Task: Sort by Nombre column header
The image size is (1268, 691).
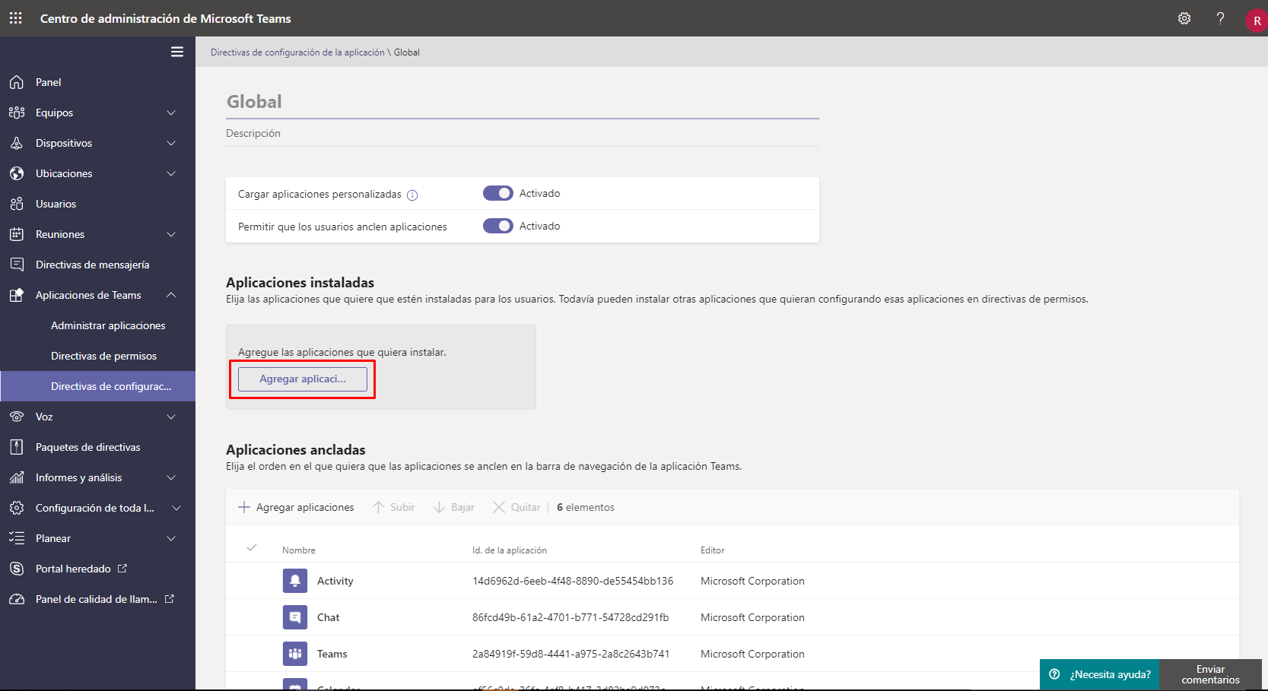Action: coord(299,550)
